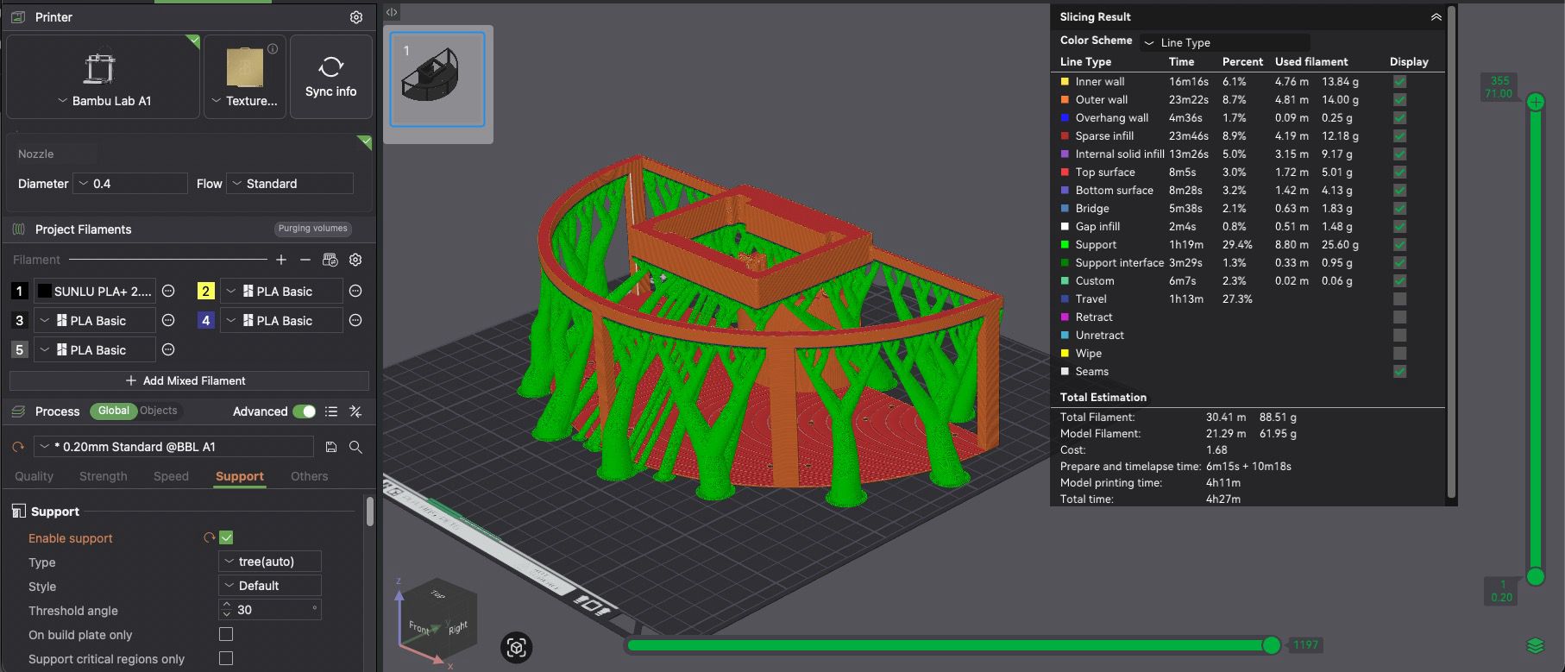Click compare presets icon next to Advanced

(x=355, y=411)
